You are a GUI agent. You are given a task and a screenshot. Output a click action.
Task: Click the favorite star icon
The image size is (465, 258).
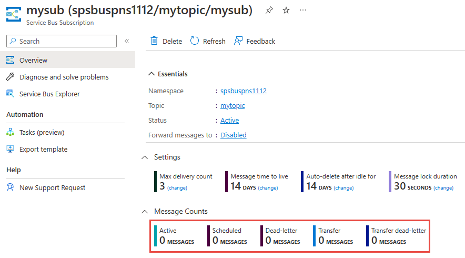point(286,11)
